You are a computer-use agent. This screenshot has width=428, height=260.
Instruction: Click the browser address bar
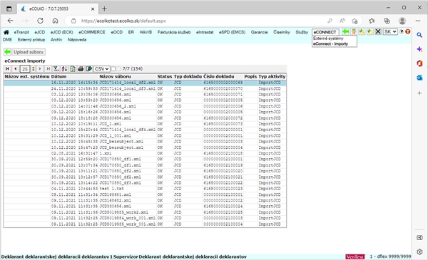pyautogui.click(x=197, y=21)
